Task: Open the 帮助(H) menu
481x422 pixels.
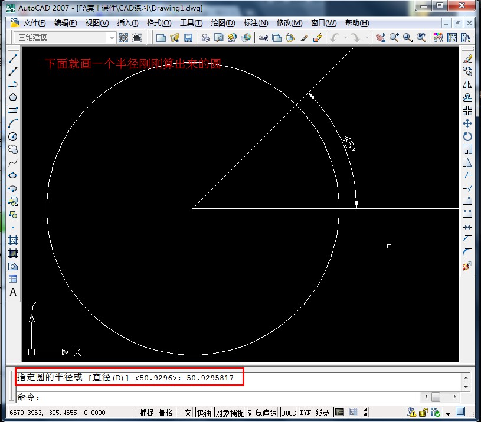Action: pyautogui.click(x=357, y=23)
